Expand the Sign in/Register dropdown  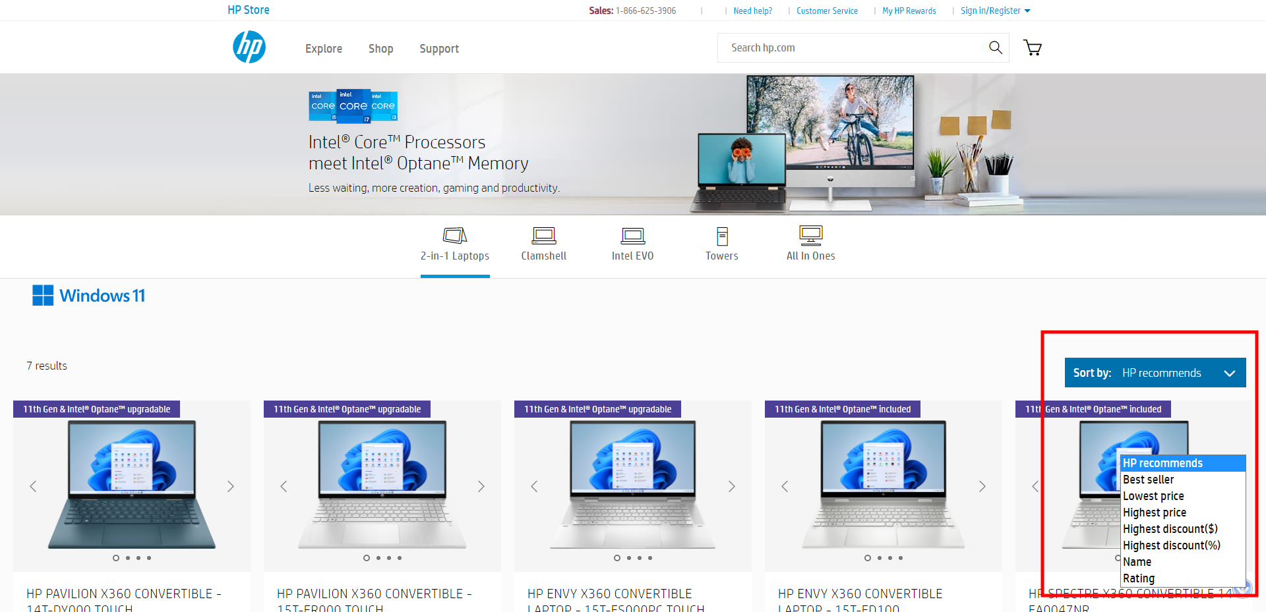click(x=995, y=11)
